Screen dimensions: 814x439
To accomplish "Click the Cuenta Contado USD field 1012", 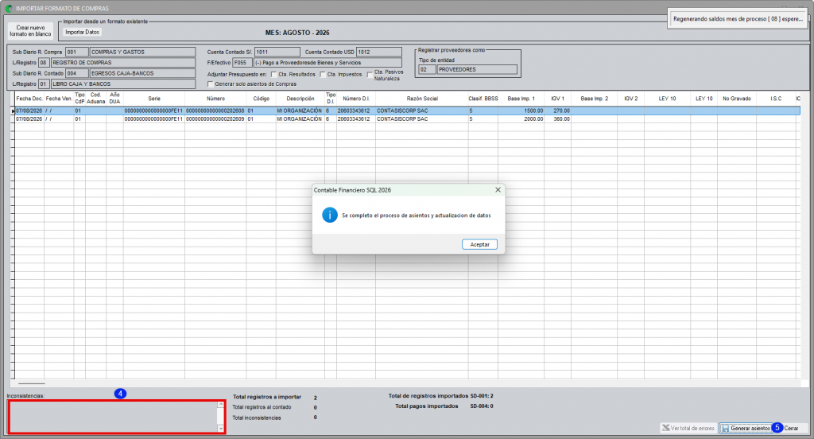I will 379,52.
